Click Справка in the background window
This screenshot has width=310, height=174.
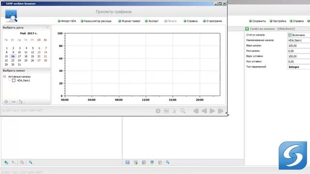tap(297, 21)
